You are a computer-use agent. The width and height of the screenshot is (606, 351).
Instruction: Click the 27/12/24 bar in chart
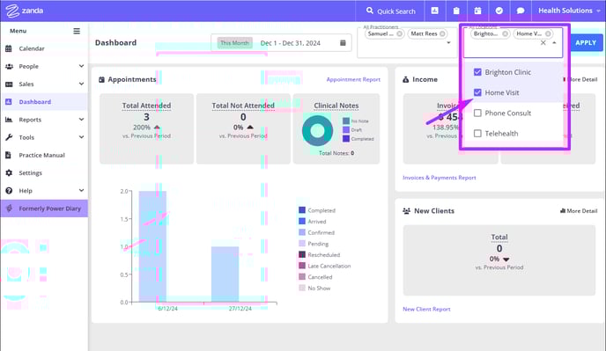click(x=225, y=274)
